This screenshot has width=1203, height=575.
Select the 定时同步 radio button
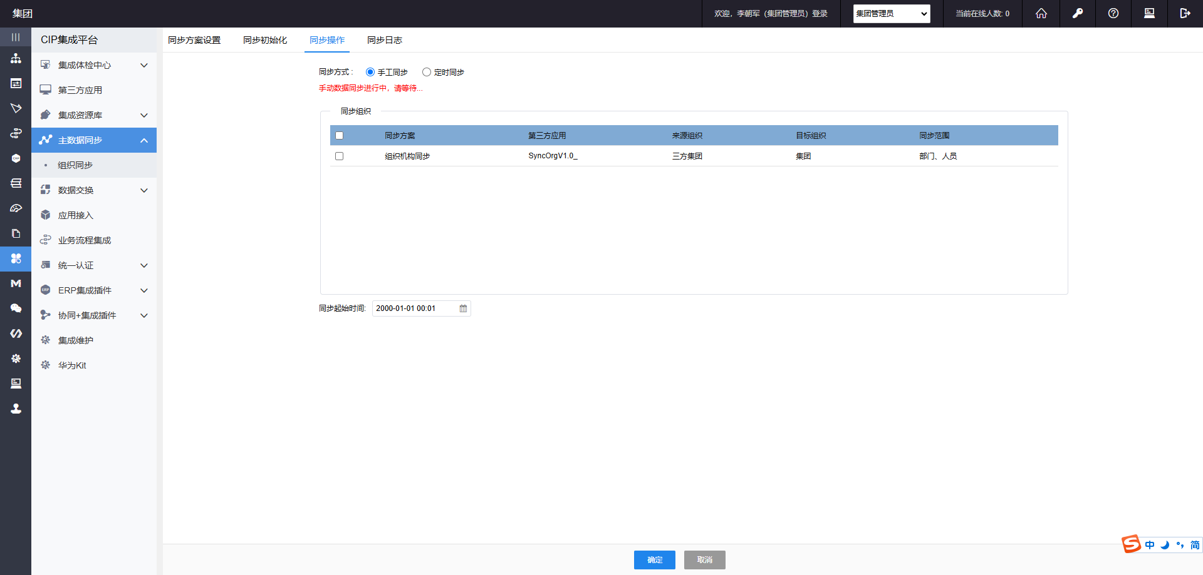coord(427,73)
